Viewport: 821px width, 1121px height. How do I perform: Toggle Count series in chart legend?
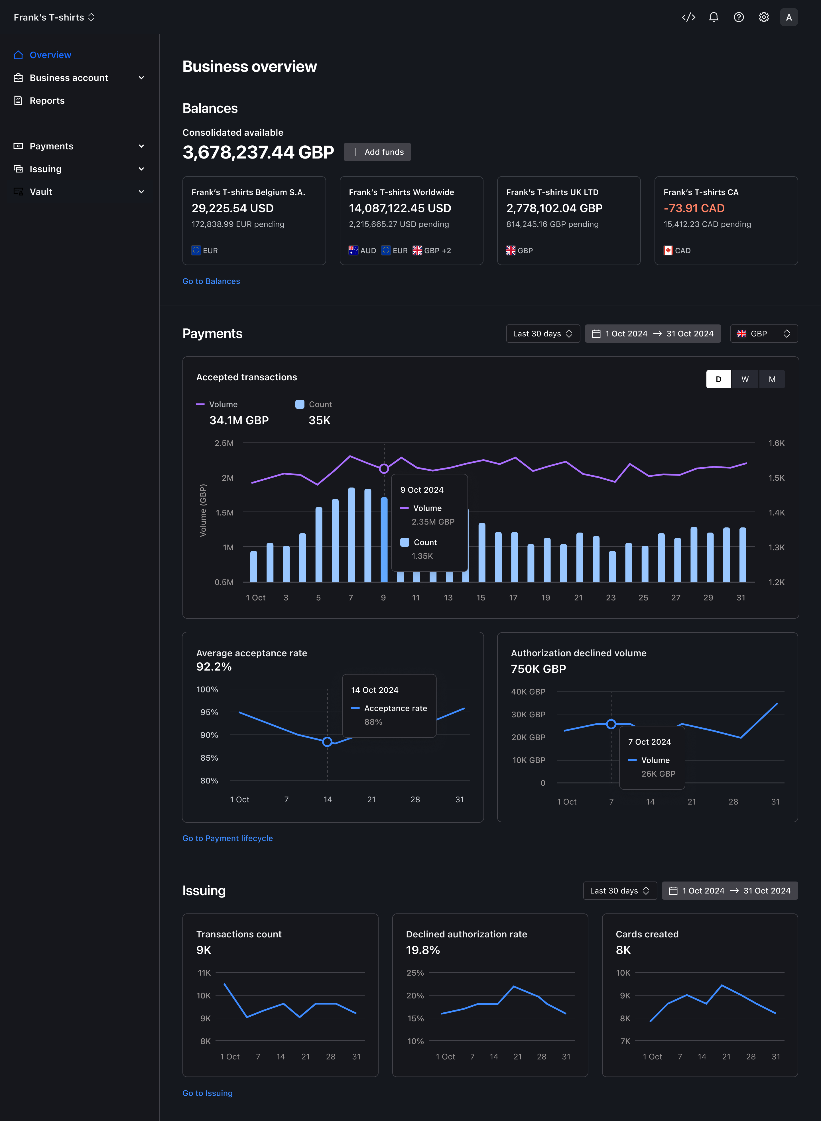pos(314,405)
